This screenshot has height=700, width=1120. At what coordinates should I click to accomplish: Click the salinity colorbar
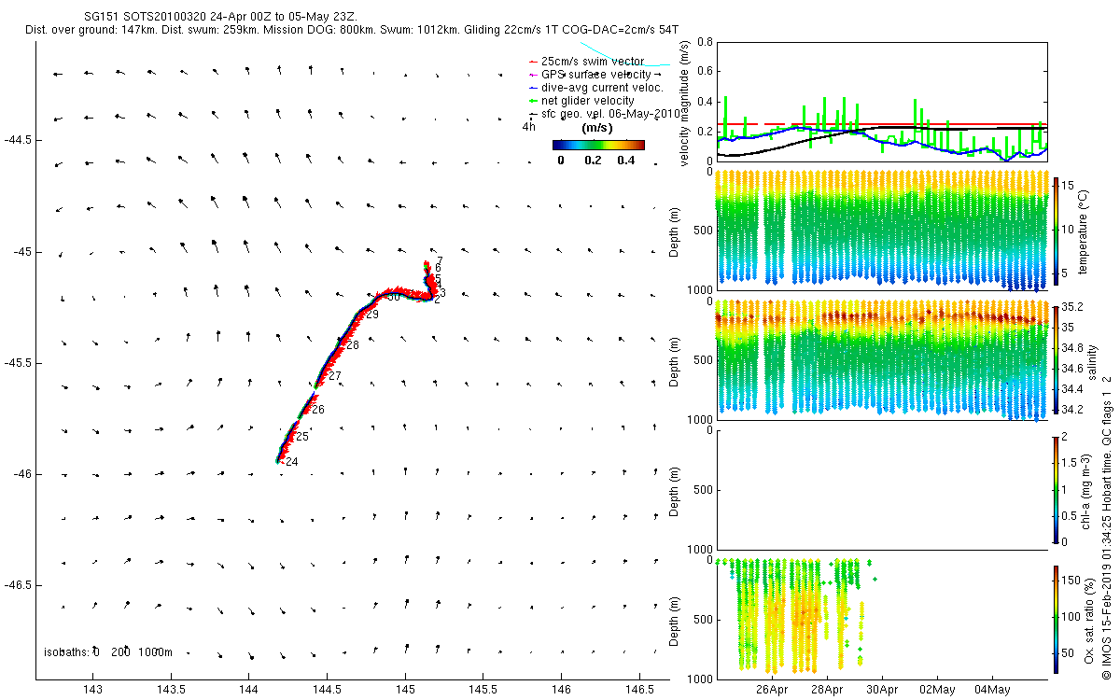1057,358
